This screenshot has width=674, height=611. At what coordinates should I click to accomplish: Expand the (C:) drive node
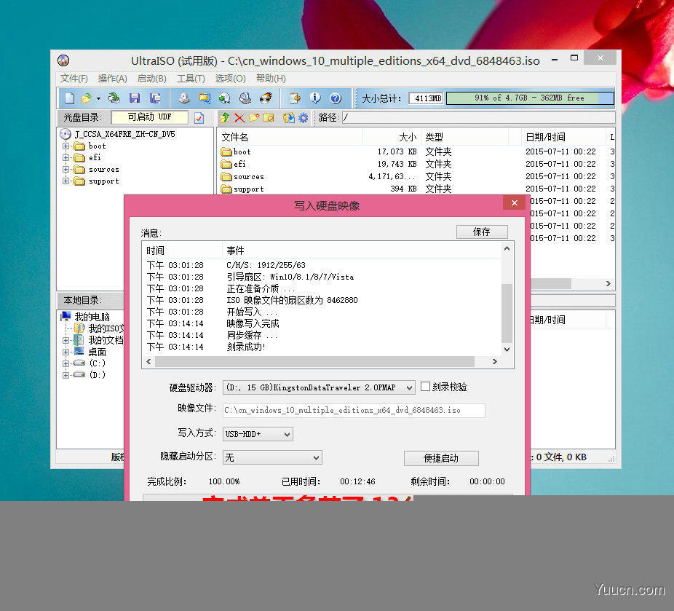(x=66, y=363)
